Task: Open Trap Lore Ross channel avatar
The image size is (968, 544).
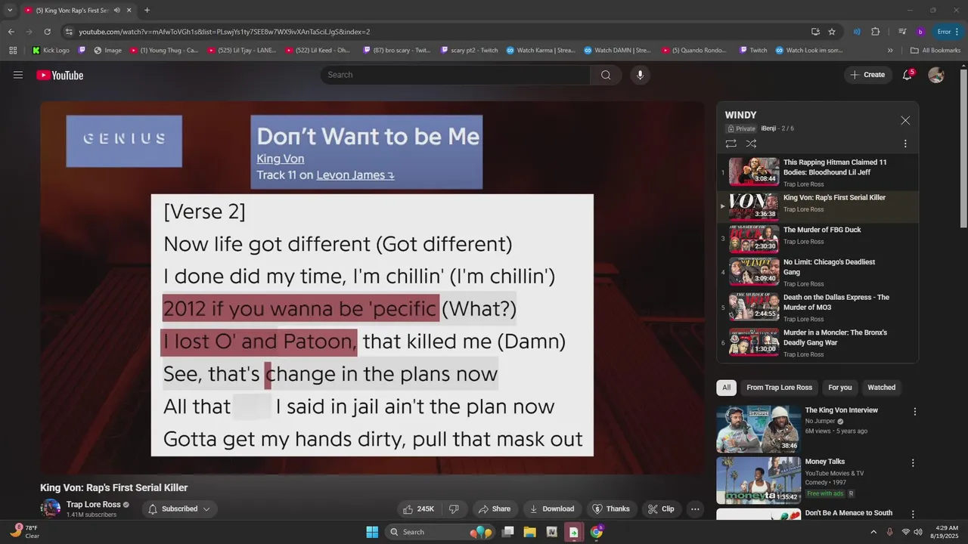Action: point(51,508)
